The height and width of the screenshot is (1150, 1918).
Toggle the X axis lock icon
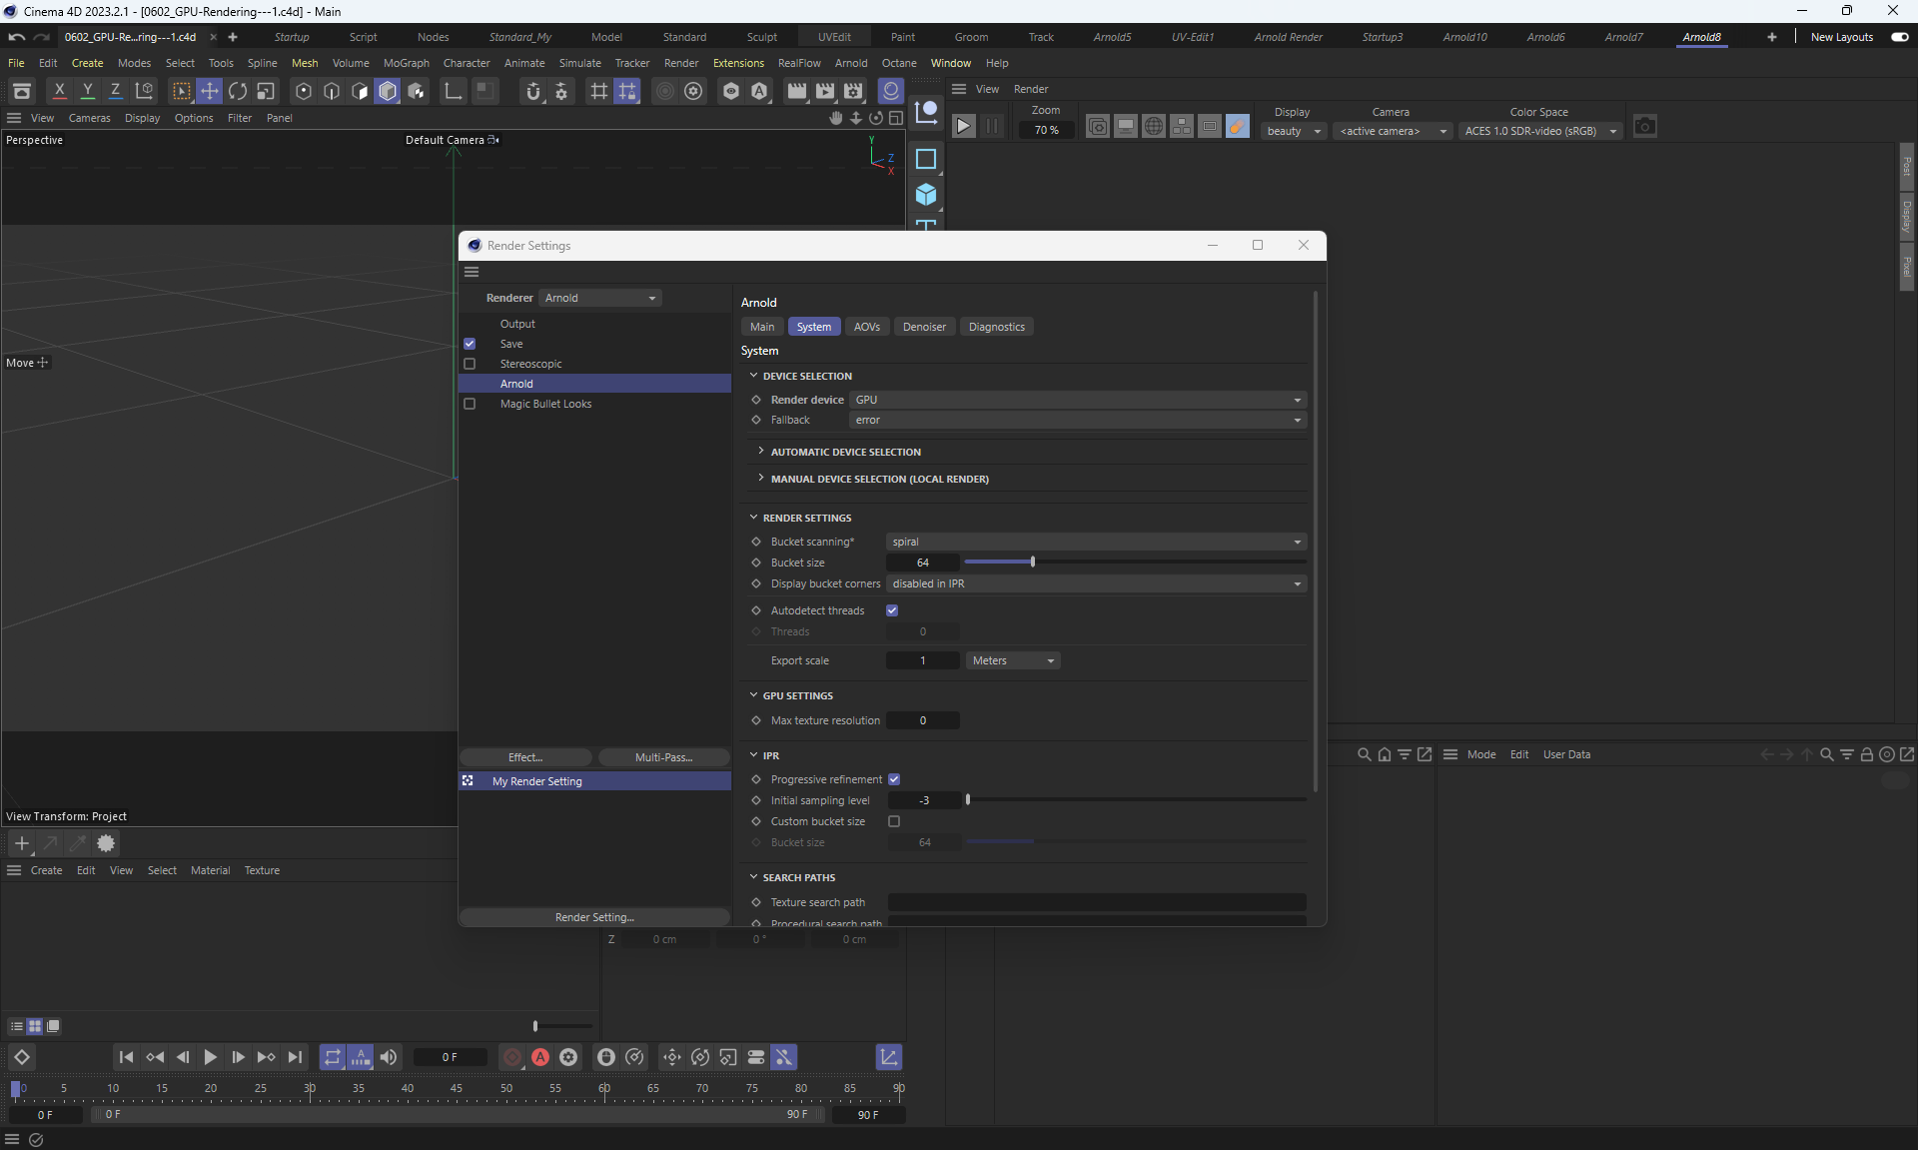coord(60,91)
